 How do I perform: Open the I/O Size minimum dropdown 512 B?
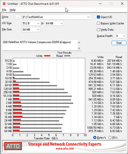[x=31, y=23]
